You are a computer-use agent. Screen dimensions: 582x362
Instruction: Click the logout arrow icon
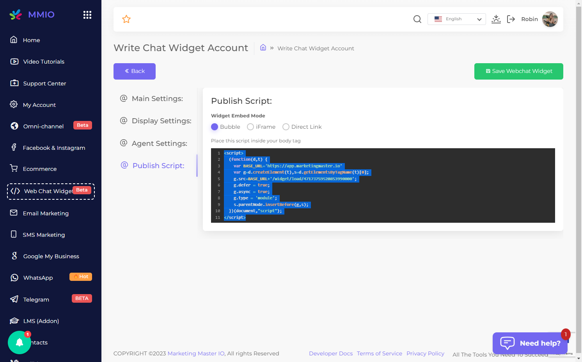pos(511,19)
